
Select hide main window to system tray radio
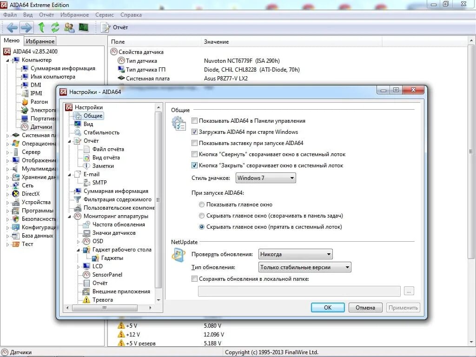coord(202,227)
